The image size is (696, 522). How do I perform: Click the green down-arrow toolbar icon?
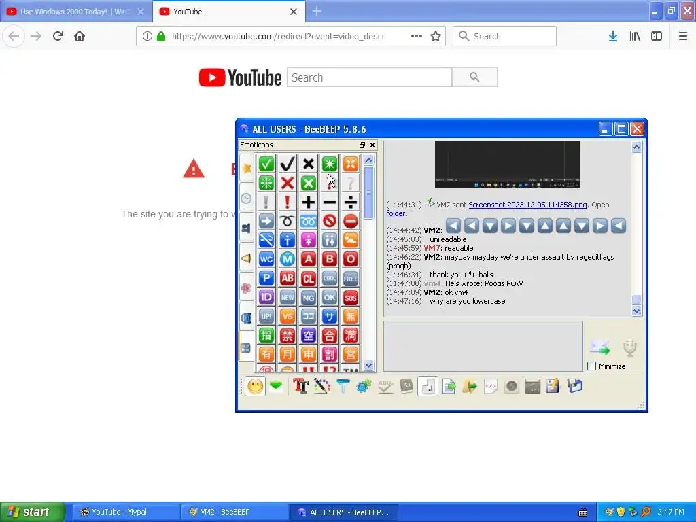pyautogui.click(x=276, y=386)
